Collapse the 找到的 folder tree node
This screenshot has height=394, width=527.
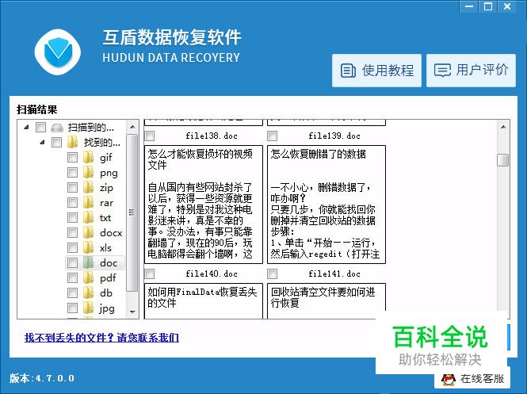pos(42,142)
